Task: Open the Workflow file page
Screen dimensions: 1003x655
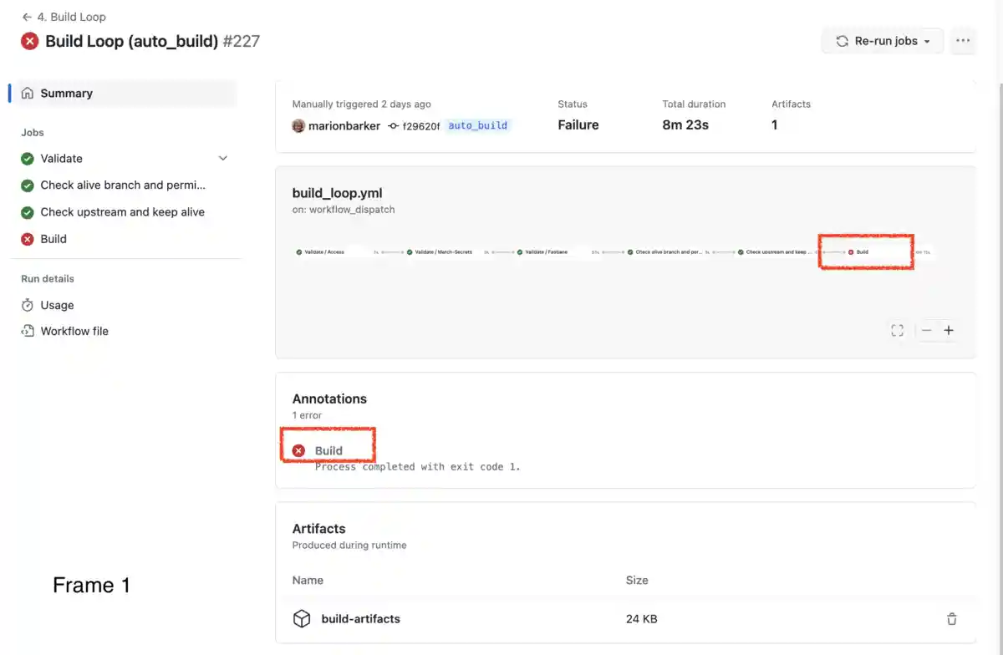Action: click(x=74, y=332)
